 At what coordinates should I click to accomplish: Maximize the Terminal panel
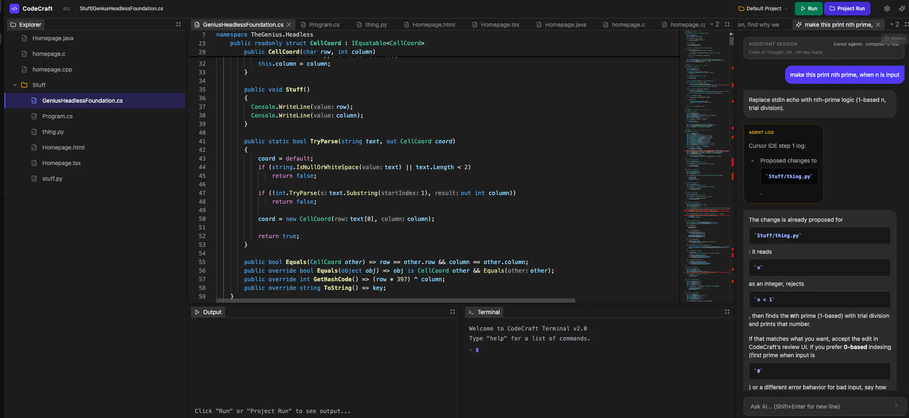pyautogui.click(x=727, y=312)
